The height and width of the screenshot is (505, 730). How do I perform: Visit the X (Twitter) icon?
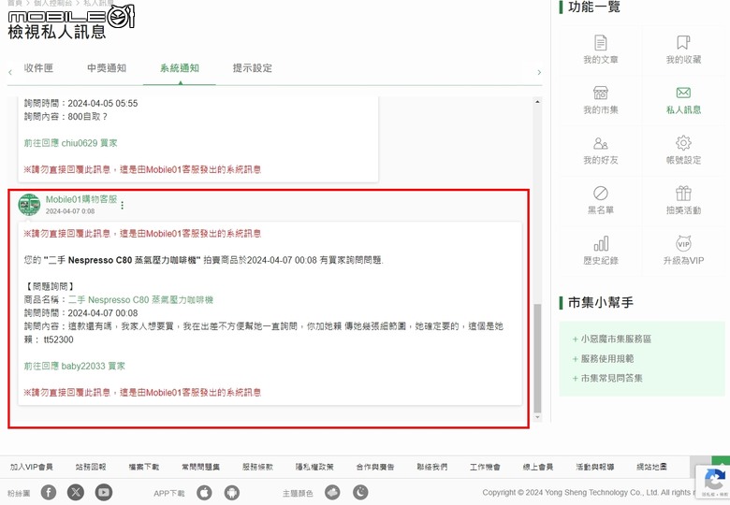coord(76,492)
